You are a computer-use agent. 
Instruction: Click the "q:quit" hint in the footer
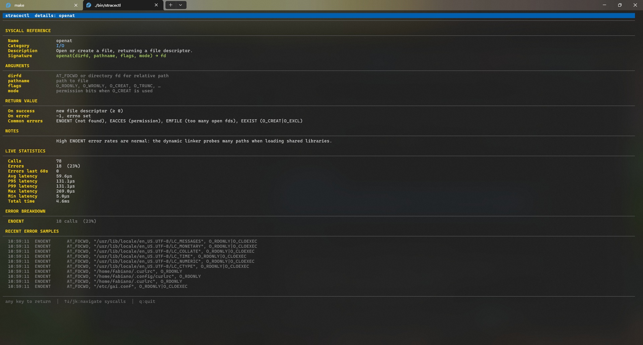coord(147,302)
